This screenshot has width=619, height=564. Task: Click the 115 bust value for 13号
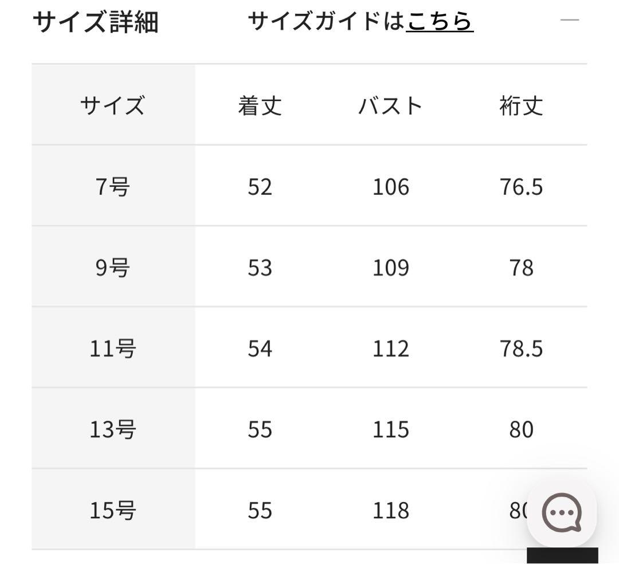pyautogui.click(x=391, y=429)
